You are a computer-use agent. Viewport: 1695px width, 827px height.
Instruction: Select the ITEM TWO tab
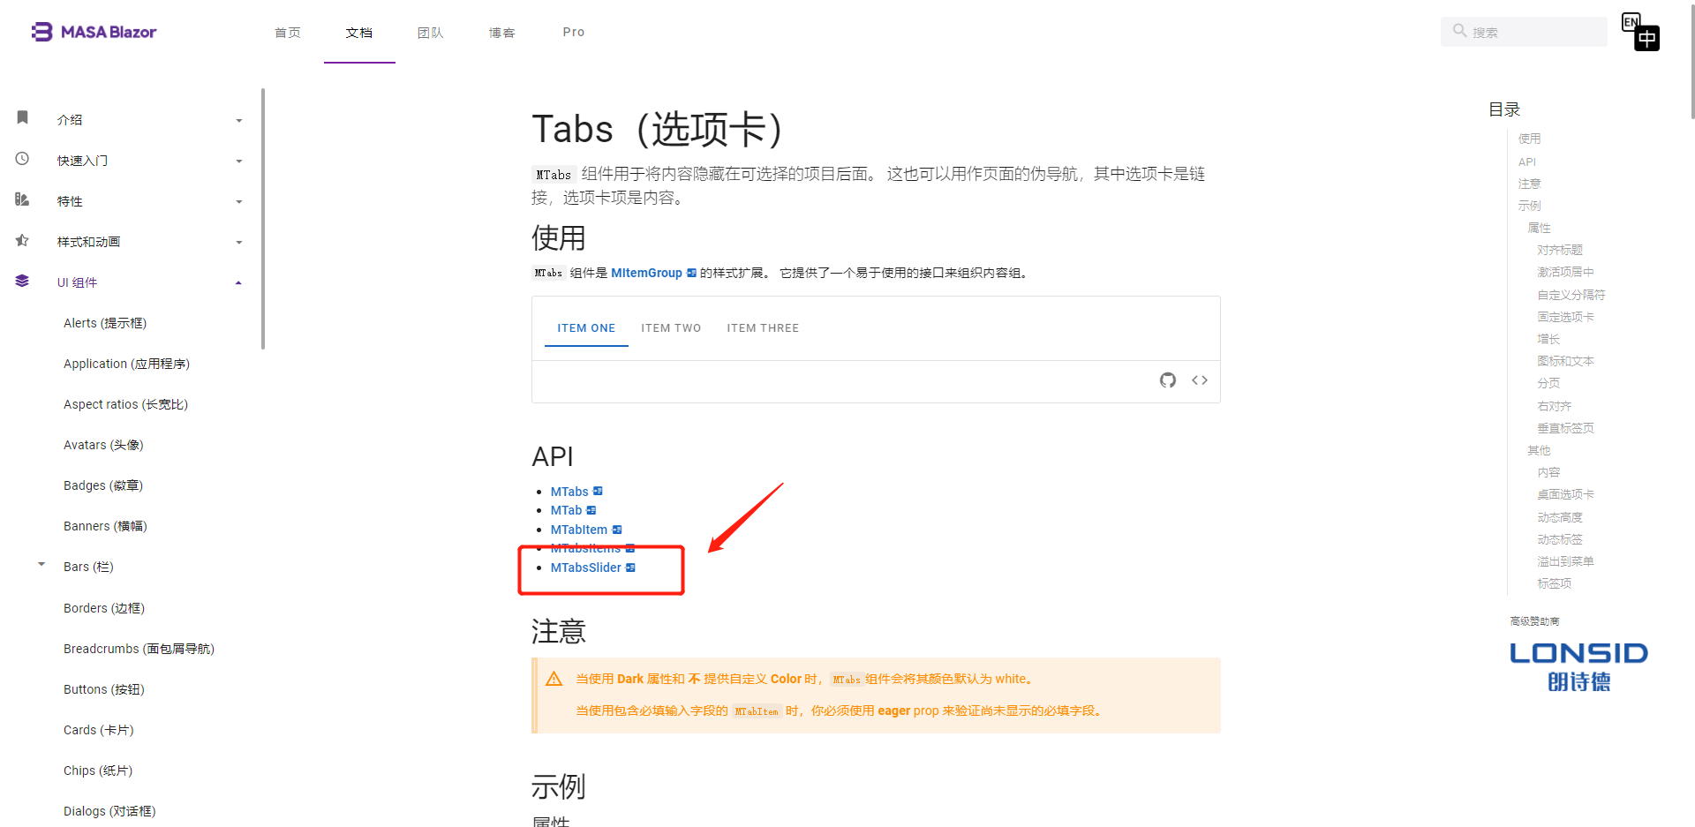coord(671,327)
